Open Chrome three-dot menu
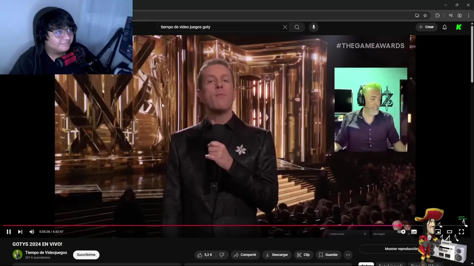Viewport: 474px width, 266px height. [x=468, y=16]
